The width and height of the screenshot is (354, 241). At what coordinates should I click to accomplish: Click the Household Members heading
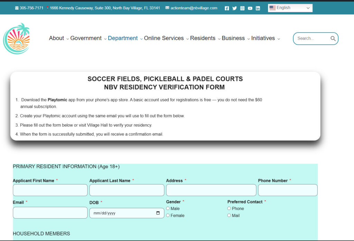click(41, 233)
